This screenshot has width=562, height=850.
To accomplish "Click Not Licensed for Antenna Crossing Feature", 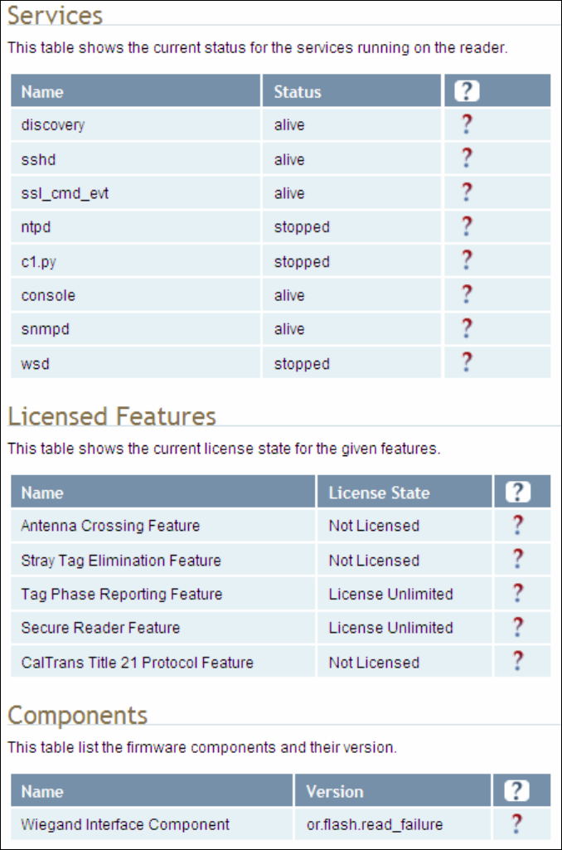I will pos(374,526).
